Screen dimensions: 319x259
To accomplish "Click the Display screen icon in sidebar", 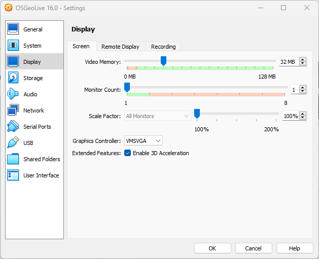I will (13, 61).
